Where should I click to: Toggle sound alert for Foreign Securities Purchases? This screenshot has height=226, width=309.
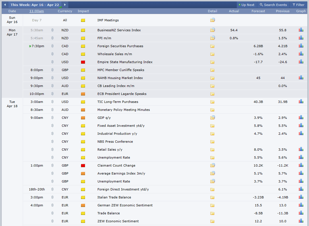pos(52,46)
